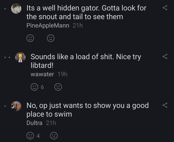Share PineAppleMann's gator comment

(x=164, y=8)
